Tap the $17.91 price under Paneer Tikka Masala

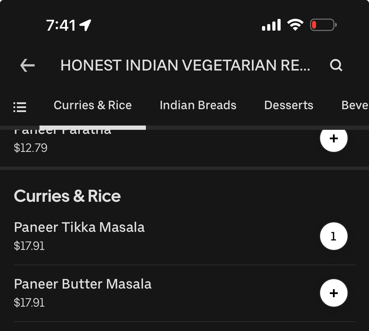tap(29, 246)
